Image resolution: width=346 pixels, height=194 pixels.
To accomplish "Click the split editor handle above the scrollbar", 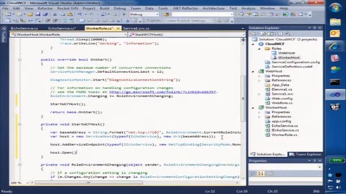I will tap(243, 39).
